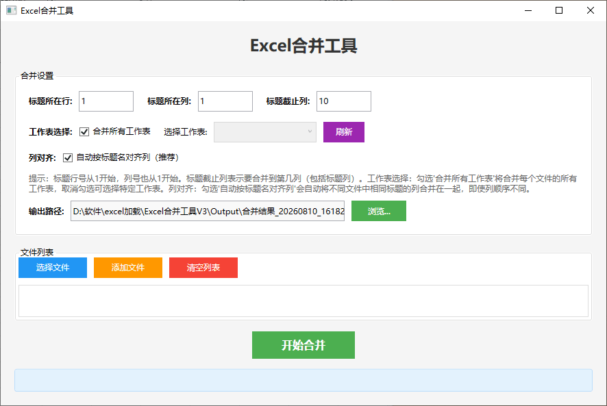
Task: Click the 列对齐 label
Action: pyautogui.click(x=42, y=158)
